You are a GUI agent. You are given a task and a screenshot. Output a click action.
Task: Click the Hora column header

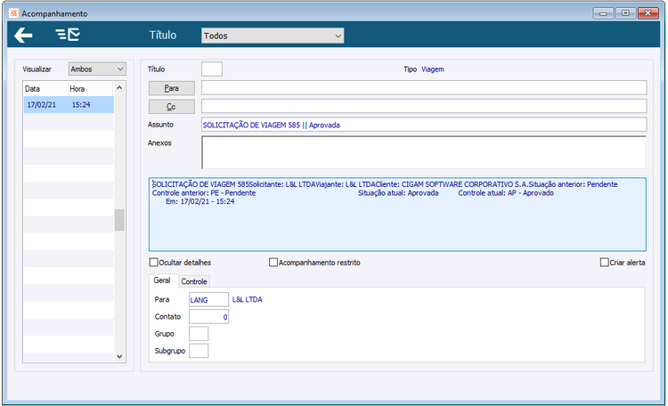[91, 89]
